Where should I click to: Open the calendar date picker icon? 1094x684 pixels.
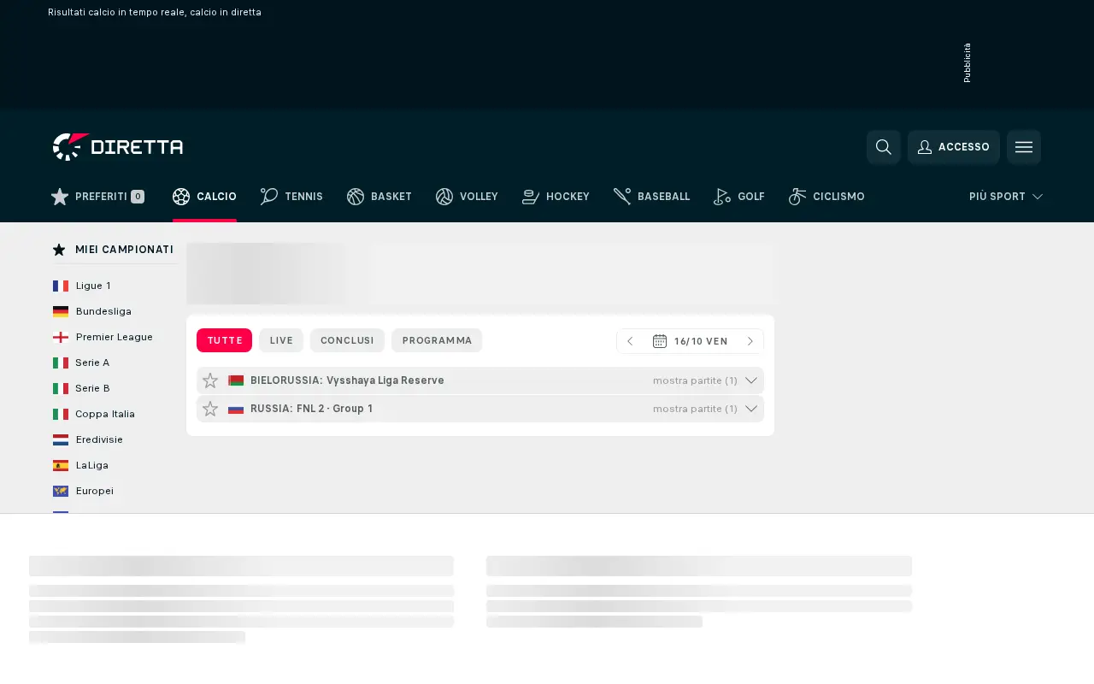[x=660, y=341]
